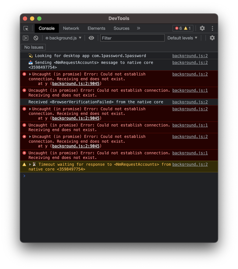Show the console sidebar panel
Viewport: 238px width, 269px height.
(26, 38)
